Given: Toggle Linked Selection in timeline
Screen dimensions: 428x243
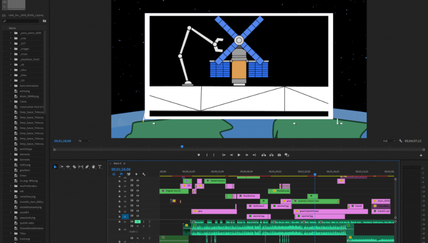Looking at the screenshot, I should [x=128, y=174].
